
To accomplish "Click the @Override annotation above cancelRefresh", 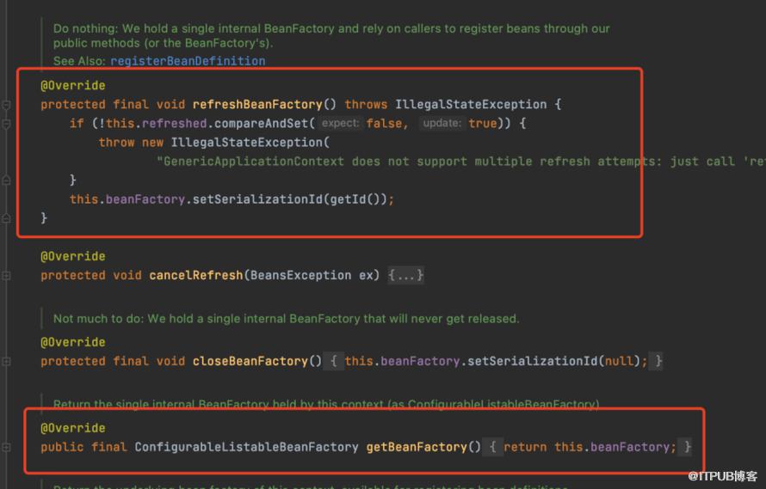I will (x=73, y=256).
